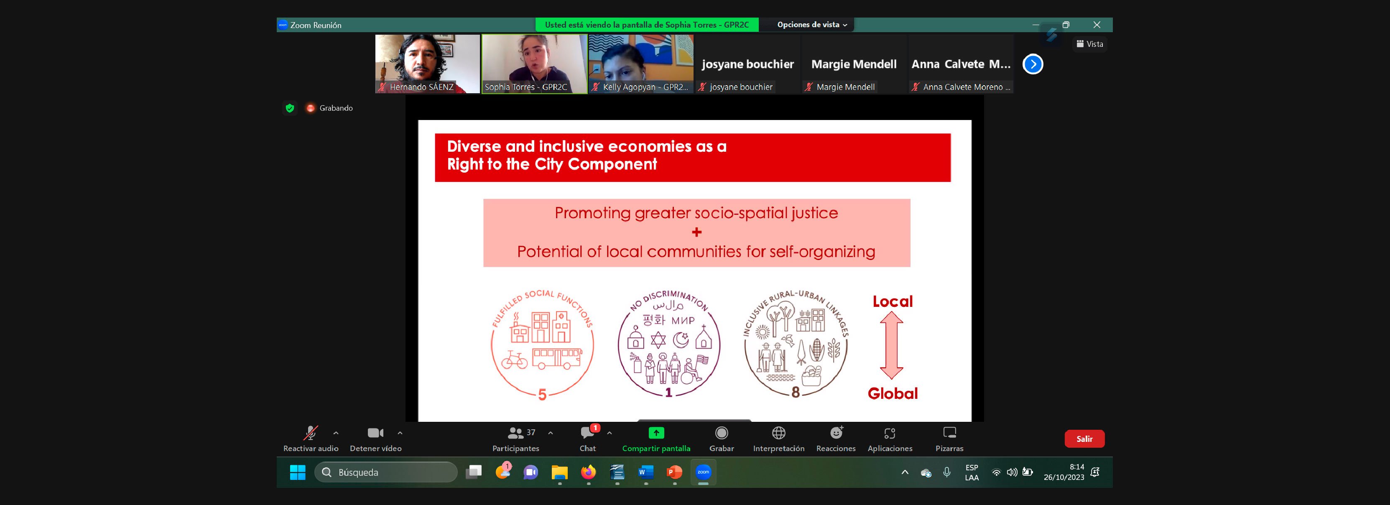This screenshot has width=1390, height=505.
Task: Toggle Detener vídeo camera
Action: [375, 433]
